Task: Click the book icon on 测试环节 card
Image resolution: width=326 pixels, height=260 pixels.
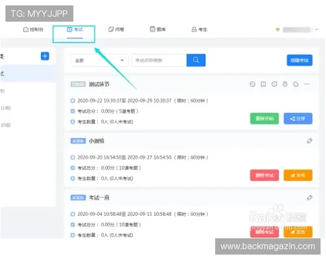Action: click(264, 84)
